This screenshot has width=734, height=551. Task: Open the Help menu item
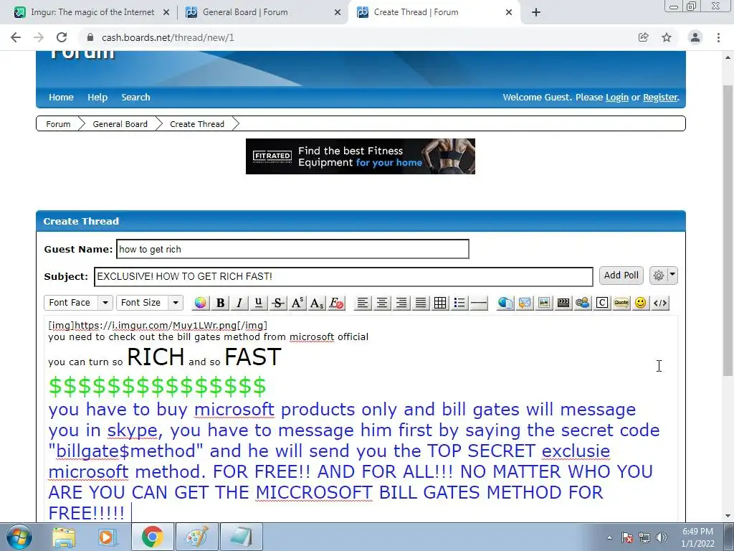coord(97,98)
